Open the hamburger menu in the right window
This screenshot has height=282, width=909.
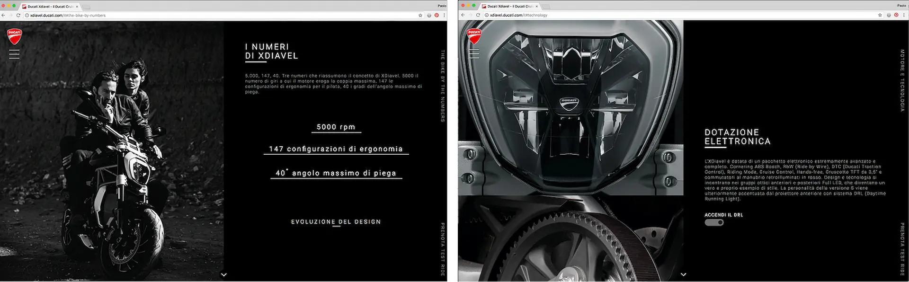point(474,54)
